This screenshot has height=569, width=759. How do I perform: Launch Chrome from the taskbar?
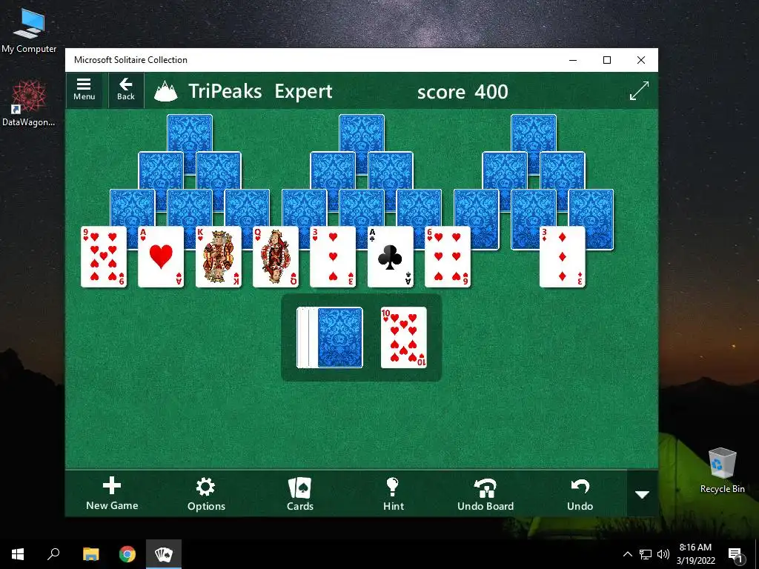127,554
